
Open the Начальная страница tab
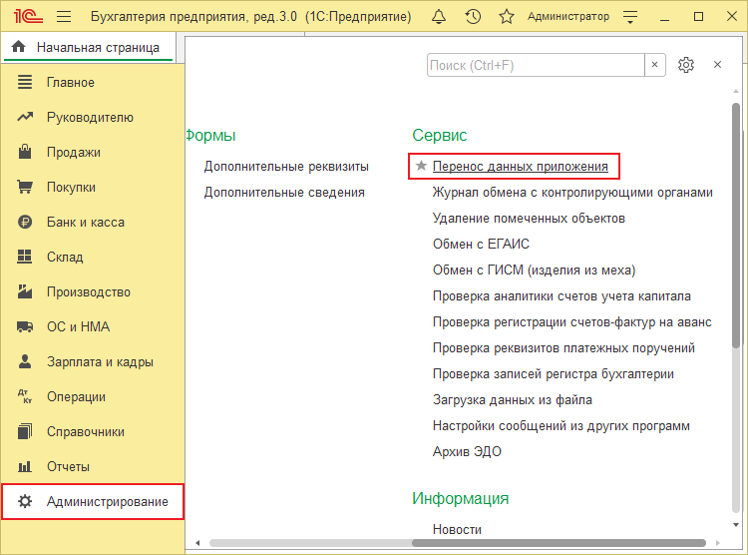pos(88,47)
